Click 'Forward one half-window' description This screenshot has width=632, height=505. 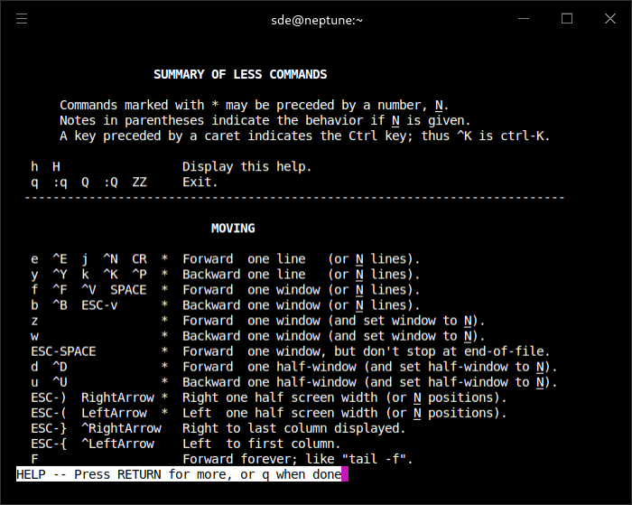[369, 367]
